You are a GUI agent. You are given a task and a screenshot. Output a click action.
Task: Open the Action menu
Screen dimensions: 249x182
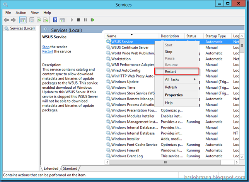tap(21, 12)
